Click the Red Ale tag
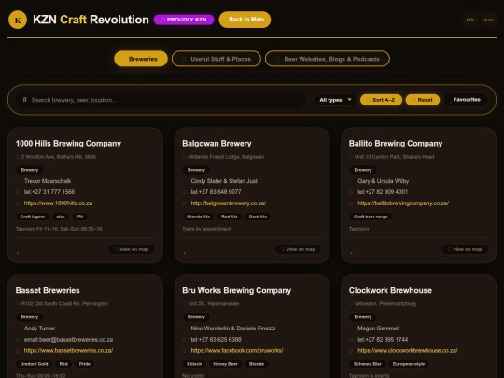This screenshot has width=504, height=378. coord(230,217)
